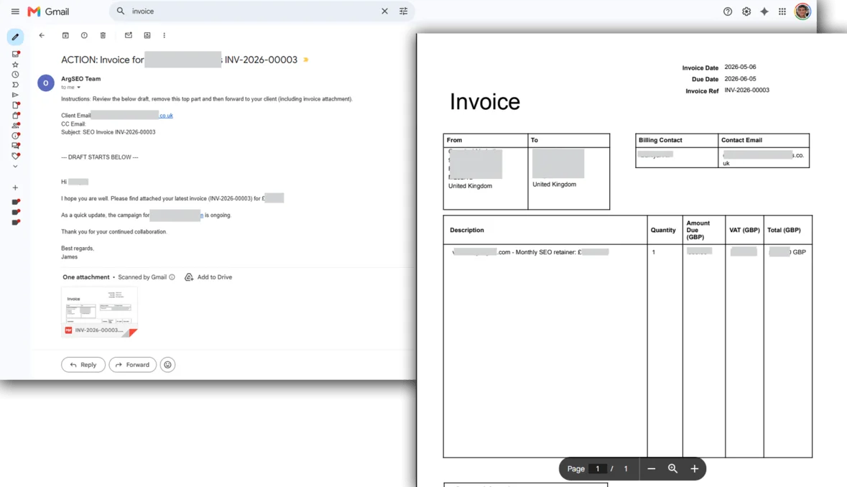Image resolution: width=847 pixels, height=487 pixels.
Task: Click invoice ref 'INV-2026-00003' in PDF
Action: [x=746, y=91]
